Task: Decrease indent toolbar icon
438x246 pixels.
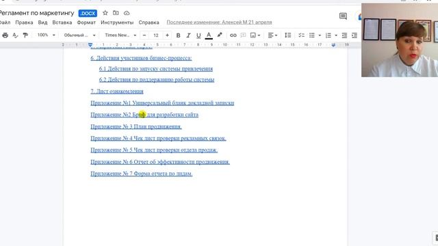Action: coord(344,35)
